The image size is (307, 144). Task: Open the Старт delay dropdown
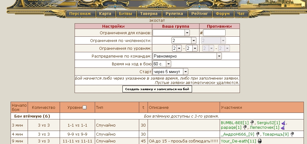pos(186,72)
